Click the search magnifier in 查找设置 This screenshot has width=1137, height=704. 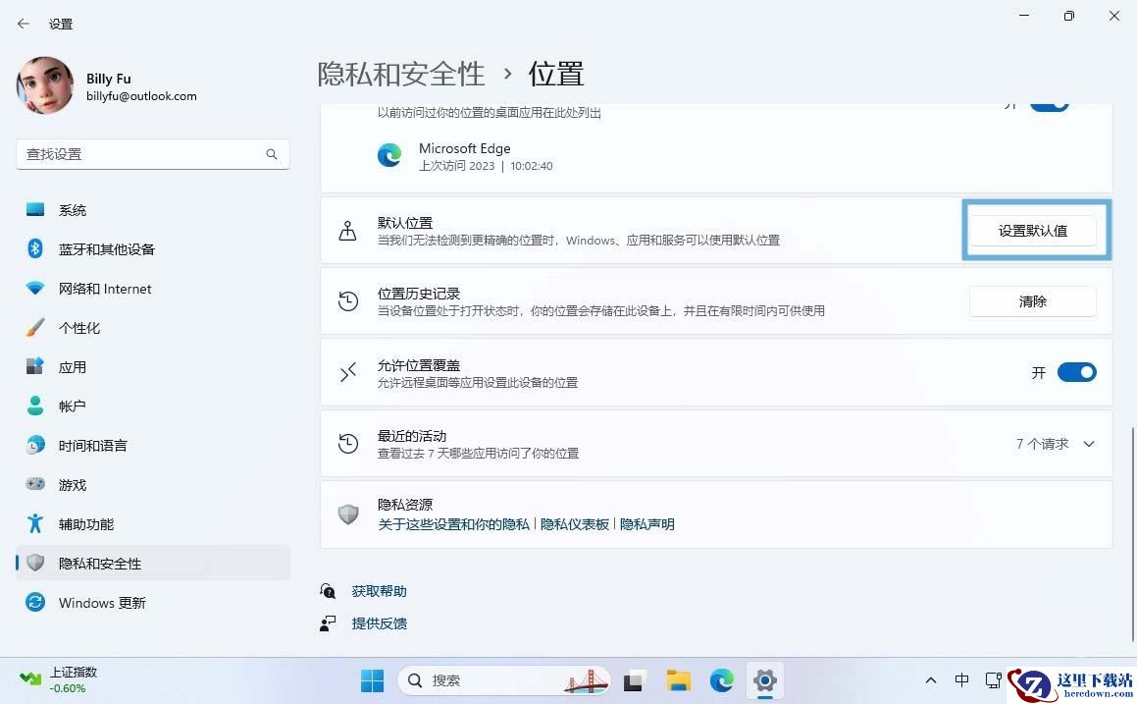pyautogui.click(x=271, y=154)
